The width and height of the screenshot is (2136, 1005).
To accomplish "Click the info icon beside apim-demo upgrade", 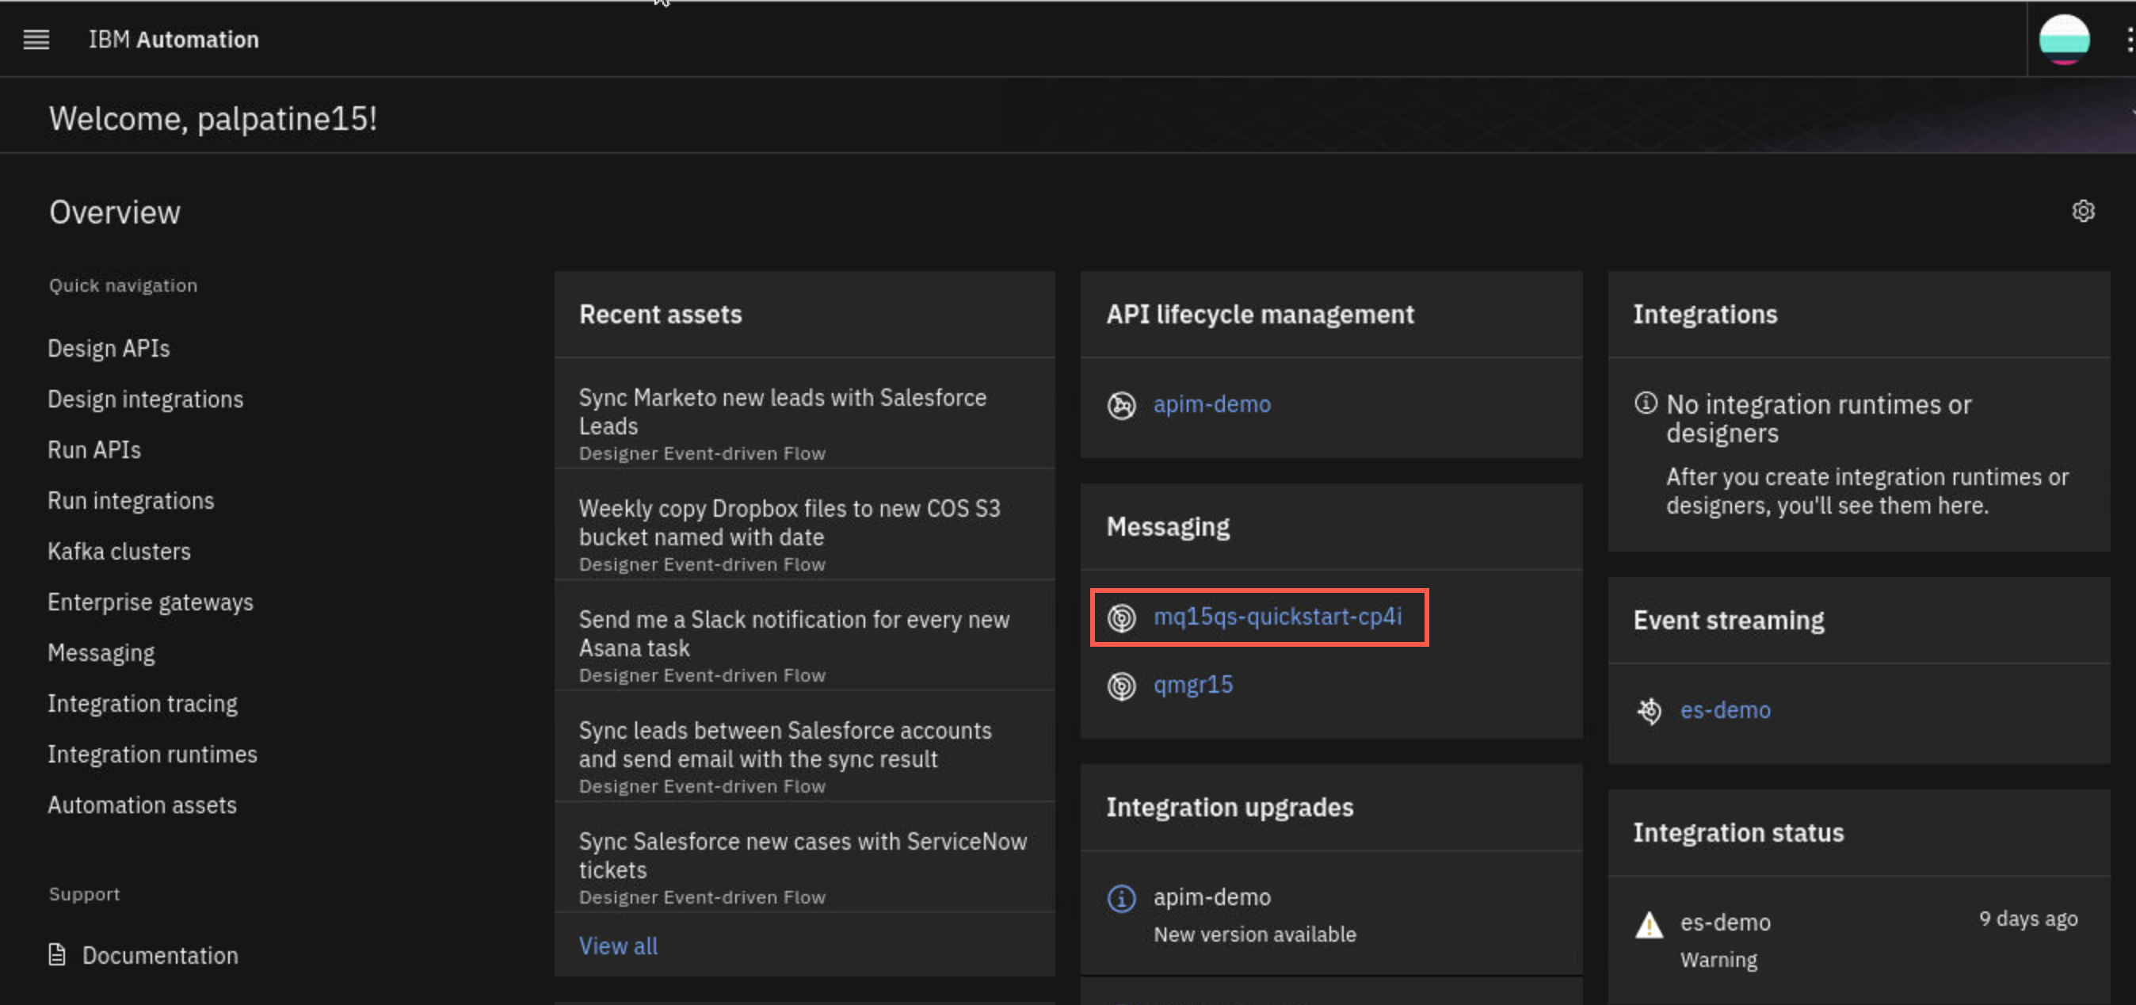I will tap(1121, 898).
